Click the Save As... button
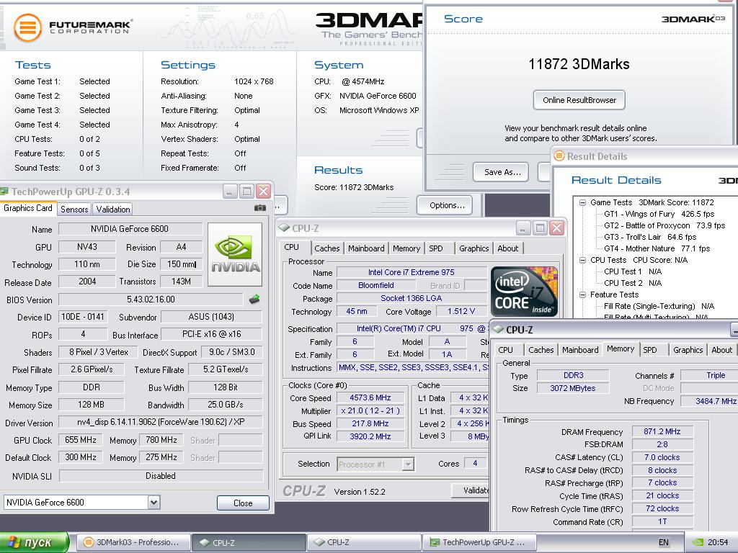 point(501,172)
